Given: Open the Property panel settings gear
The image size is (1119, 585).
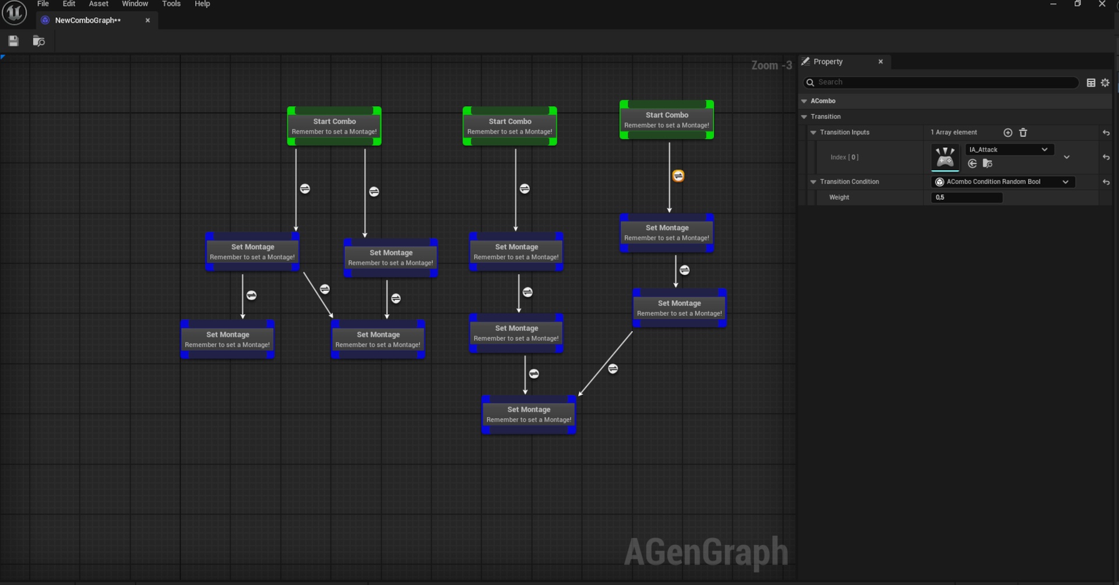Looking at the screenshot, I should (1105, 83).
